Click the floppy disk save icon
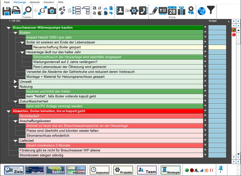Viewport: 241px width, 176px height. point(6,11)
